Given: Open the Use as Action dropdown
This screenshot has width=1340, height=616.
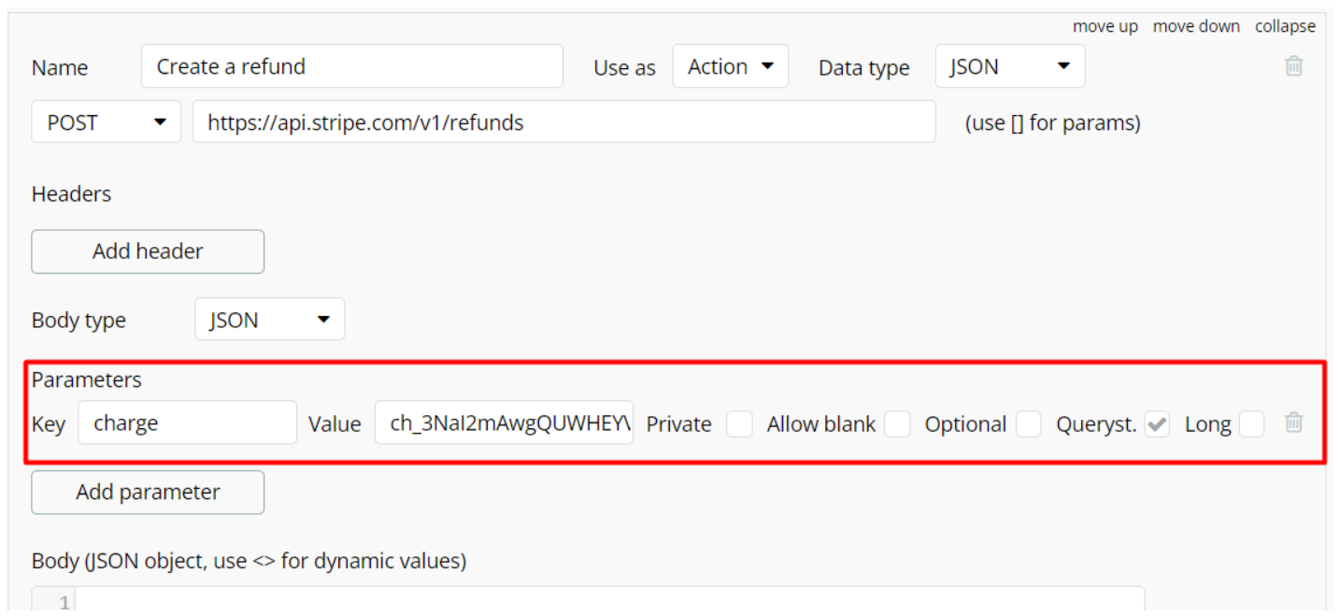Looking at the screenshot, I should (x=730, y=66).
